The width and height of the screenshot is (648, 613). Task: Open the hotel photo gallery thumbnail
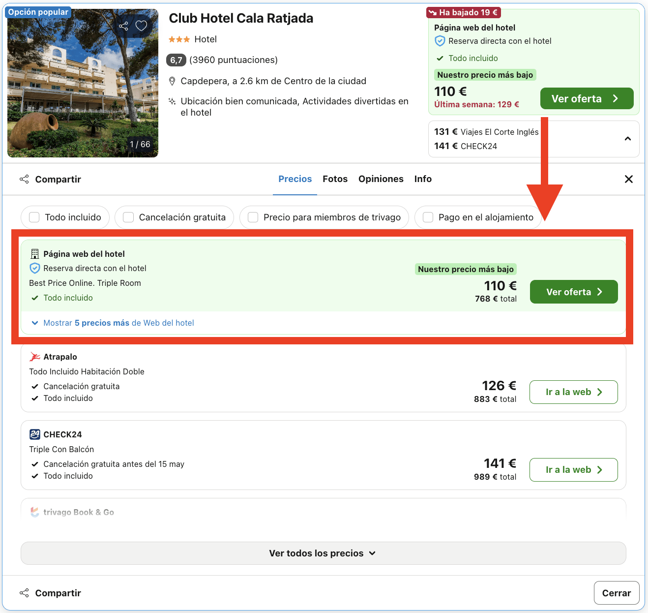(x=83, y=83)
